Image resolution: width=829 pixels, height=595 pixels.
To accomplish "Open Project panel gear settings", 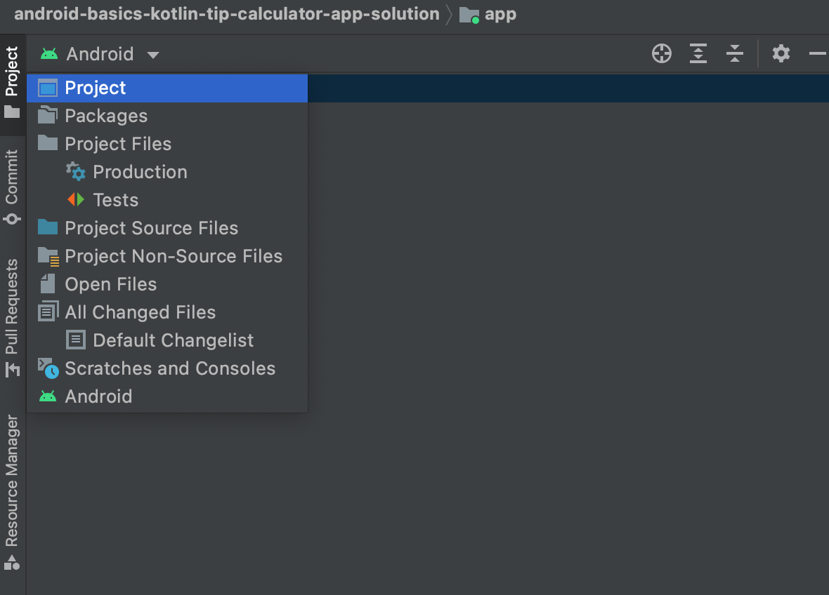I will [781, 53].
